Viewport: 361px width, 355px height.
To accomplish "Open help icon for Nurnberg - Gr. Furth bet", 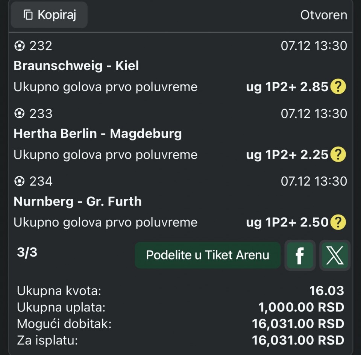I will [x=338, y=222].
